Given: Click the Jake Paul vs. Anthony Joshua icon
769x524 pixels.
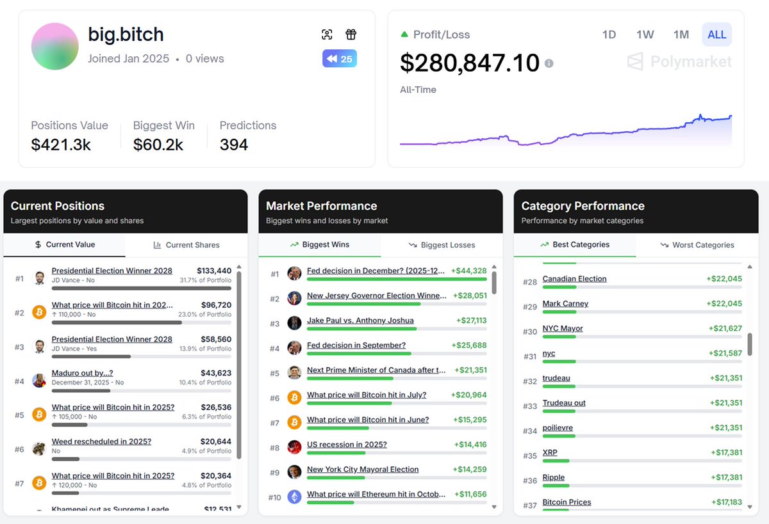Looking at the screenshot, I should 295,323.
